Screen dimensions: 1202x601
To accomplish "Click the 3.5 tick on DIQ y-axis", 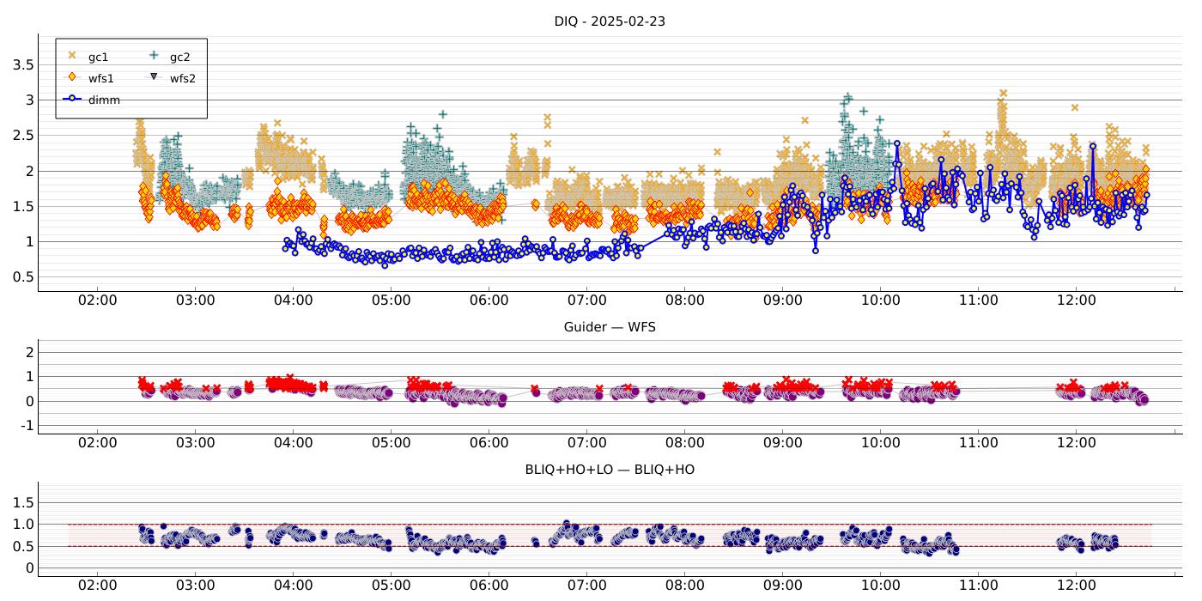I will click(x=23, y=64).
